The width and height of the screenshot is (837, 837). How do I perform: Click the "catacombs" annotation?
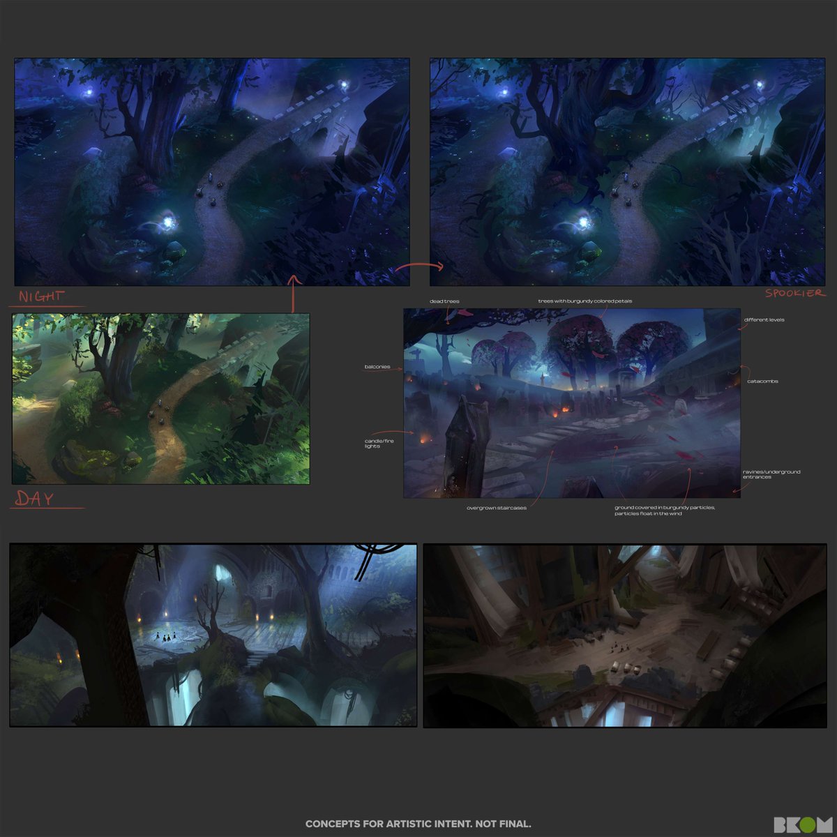[x=762, y=382]
